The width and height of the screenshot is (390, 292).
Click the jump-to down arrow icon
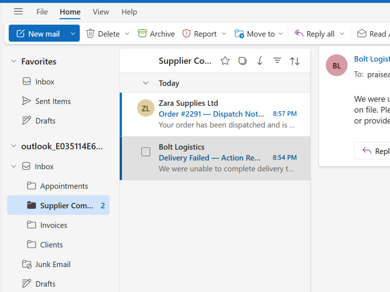point(260,61)
